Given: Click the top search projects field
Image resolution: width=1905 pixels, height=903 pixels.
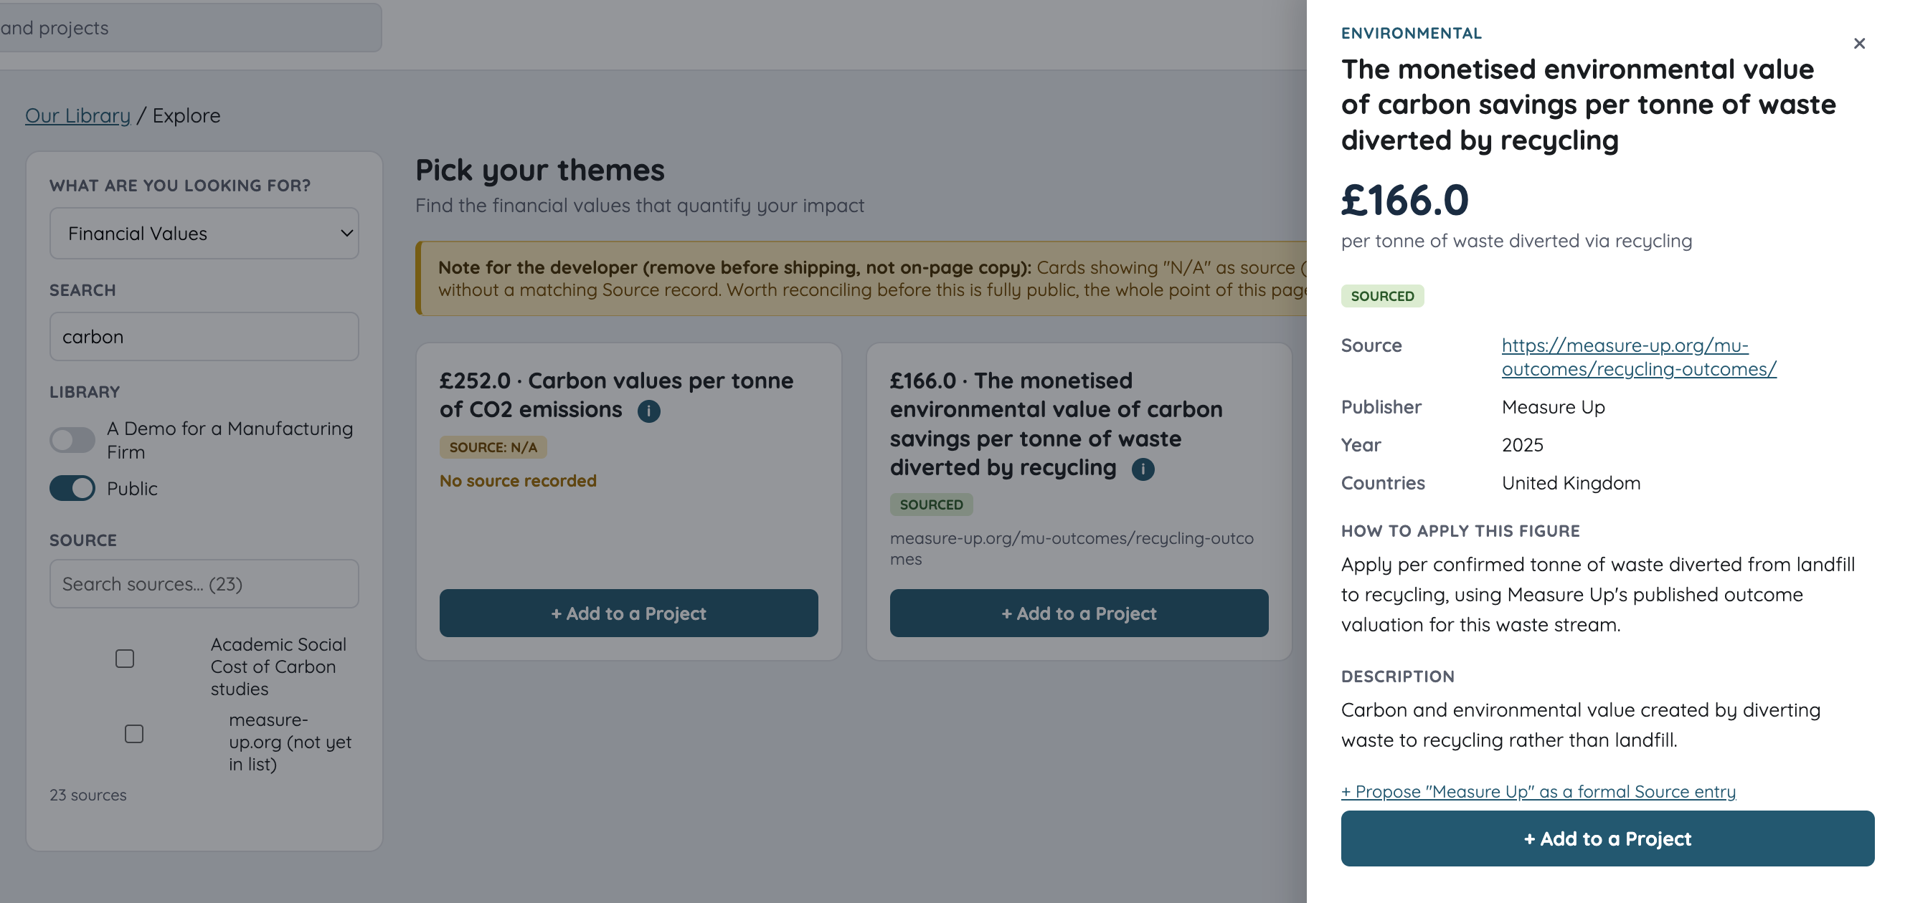Looking at the screenshot, I should [x=191, y=28].
